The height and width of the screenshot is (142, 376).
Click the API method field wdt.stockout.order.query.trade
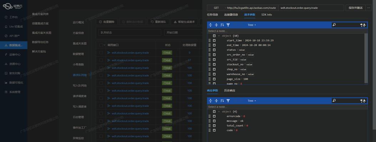click(311, 8)
